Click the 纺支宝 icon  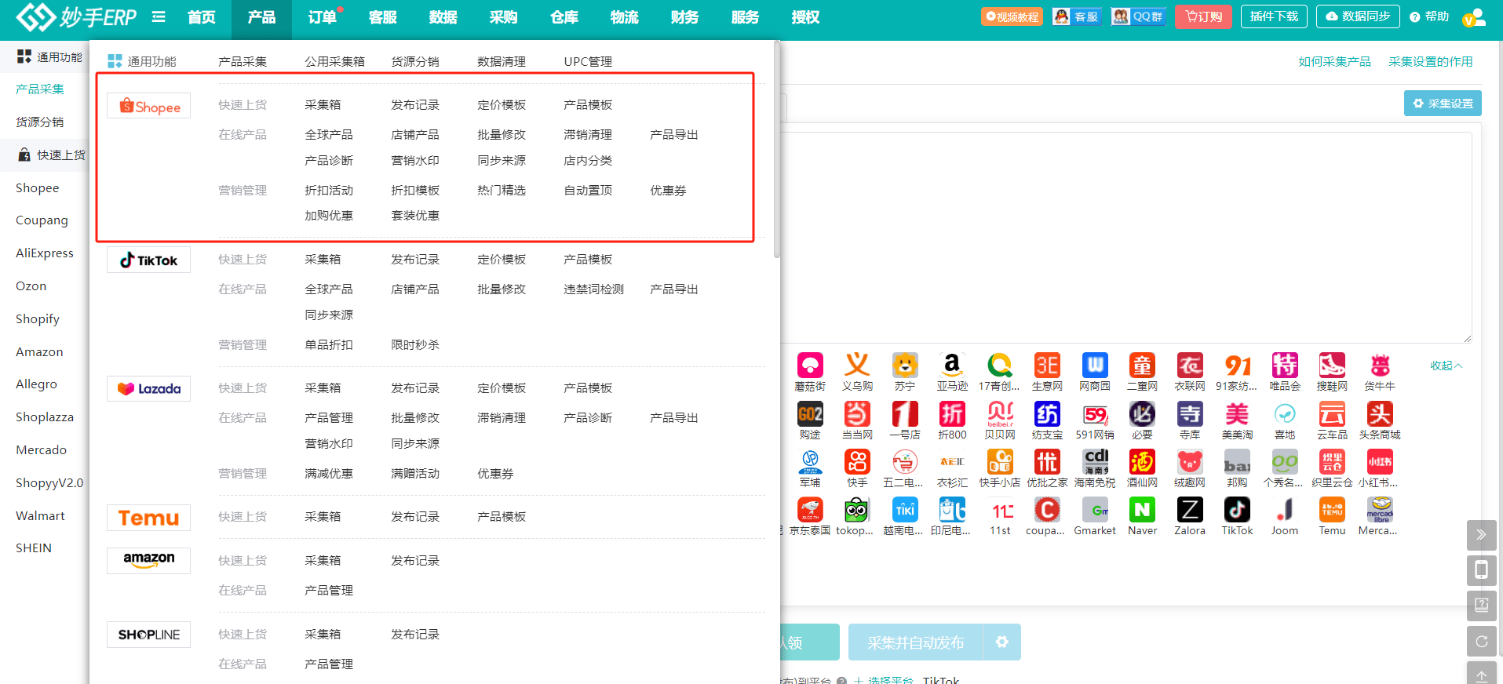pos(1047,414)
